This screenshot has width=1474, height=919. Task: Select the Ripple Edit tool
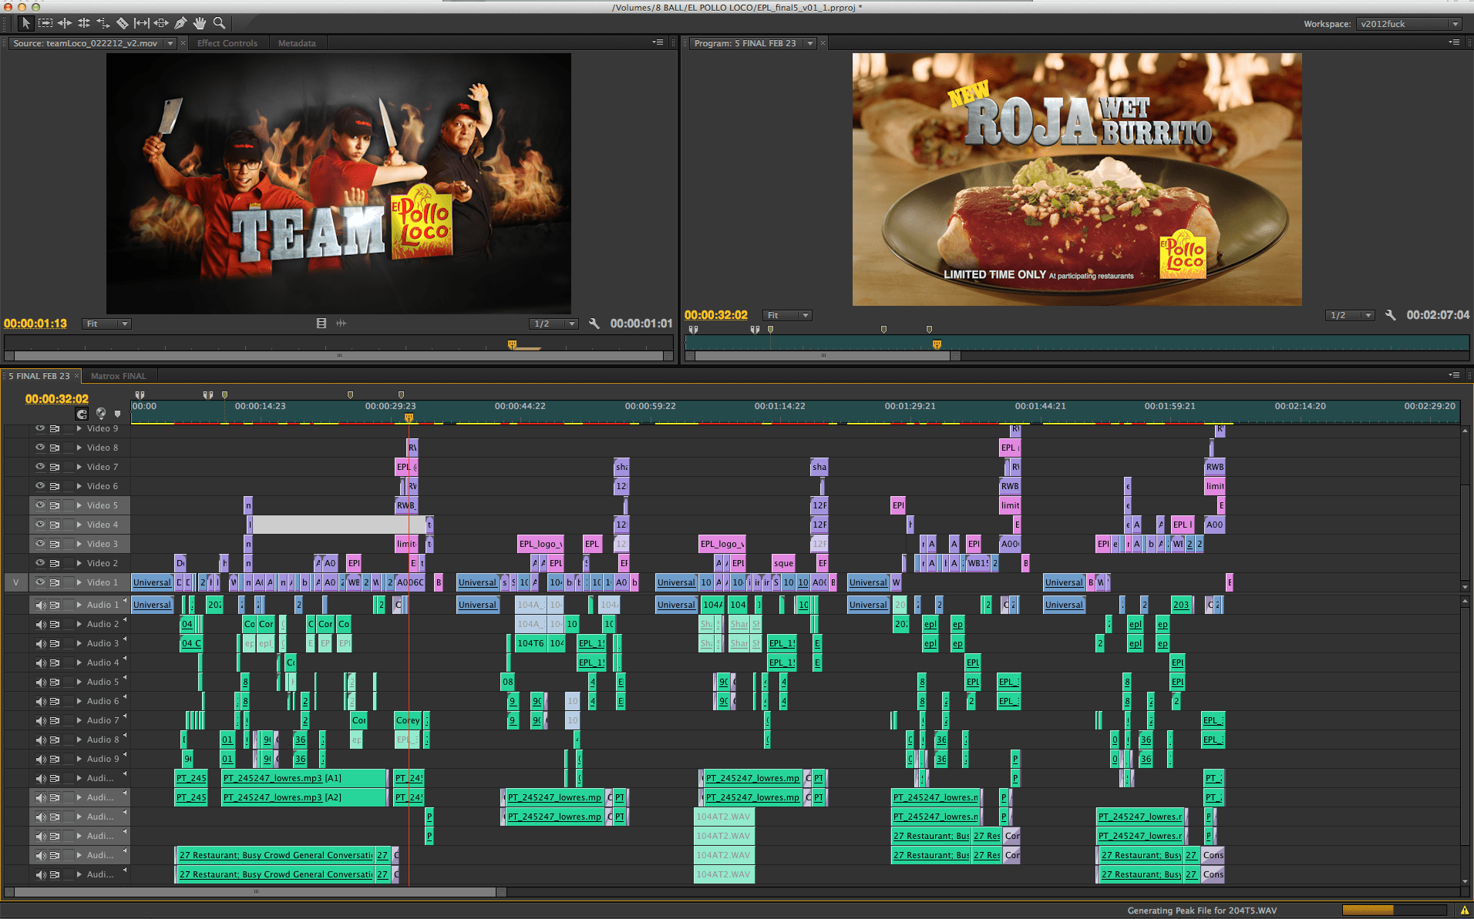tap(65, 23)
